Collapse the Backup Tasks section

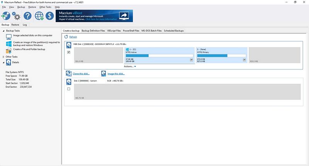pyautogui.click(x=3, y=31)
